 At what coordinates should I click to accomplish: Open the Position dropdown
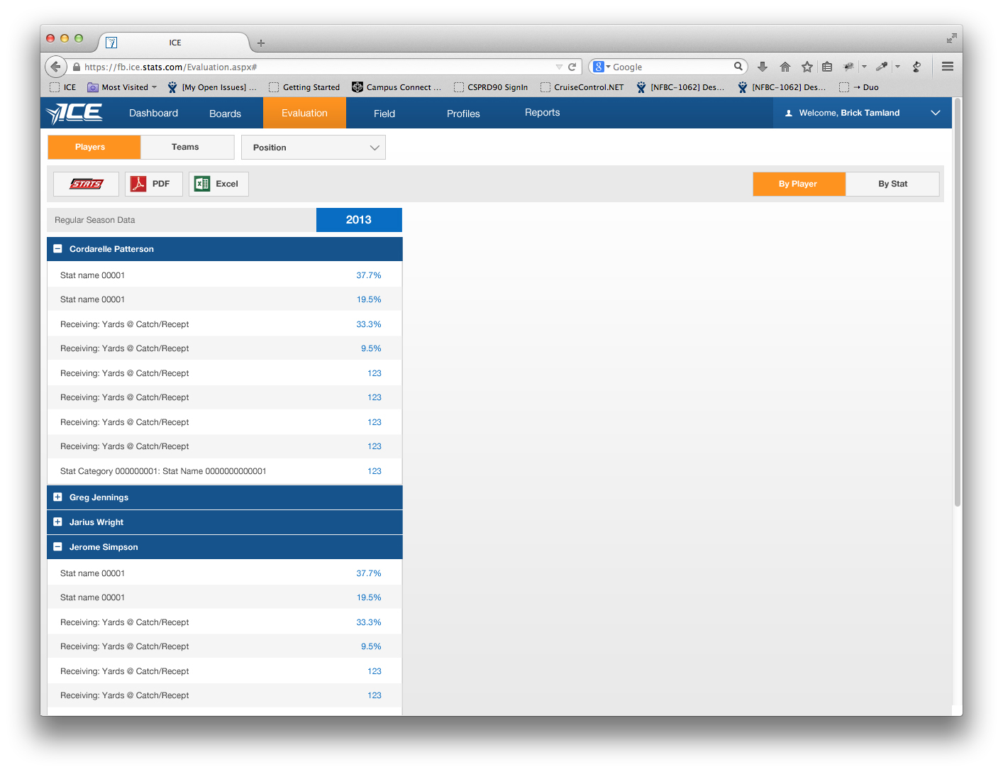[x=313, y=147]
